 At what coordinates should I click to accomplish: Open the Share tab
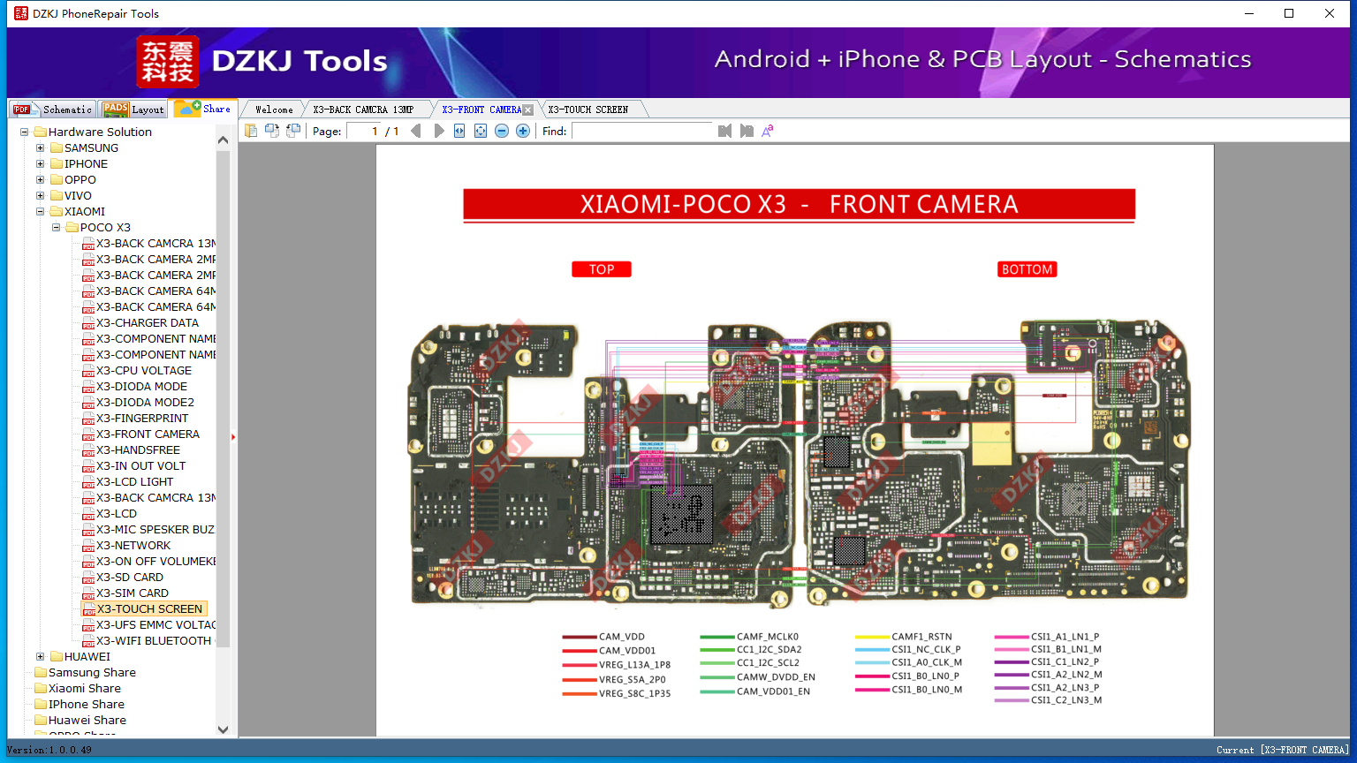pyautogui.click(x=203, y=109)
